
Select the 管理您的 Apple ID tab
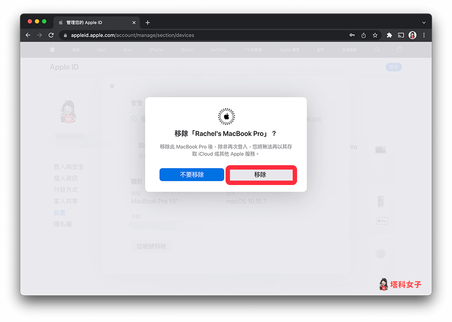click(x=97, y=22)
